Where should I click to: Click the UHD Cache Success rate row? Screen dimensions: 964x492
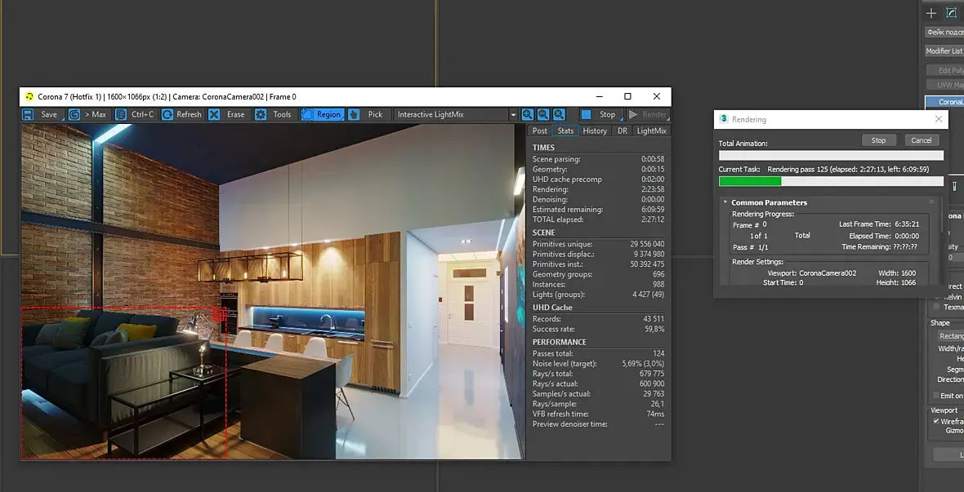tap(598, 329)
